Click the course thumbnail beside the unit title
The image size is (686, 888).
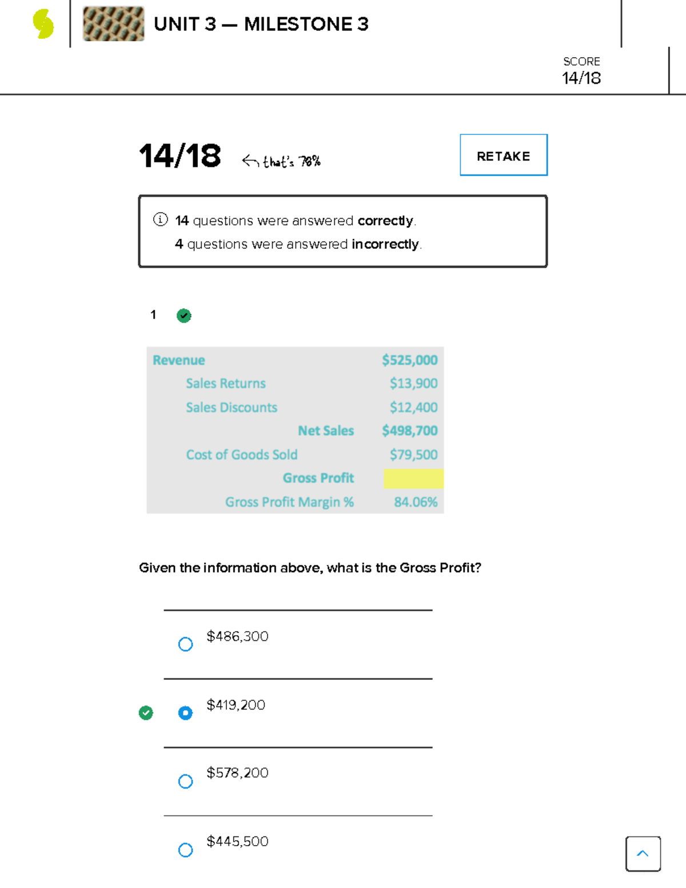point(113,24)
